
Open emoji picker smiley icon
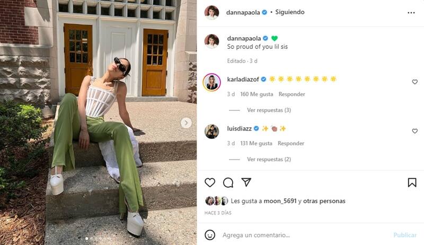210,235
